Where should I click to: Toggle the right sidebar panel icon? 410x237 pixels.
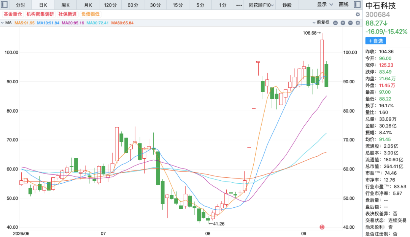(357, 5)
